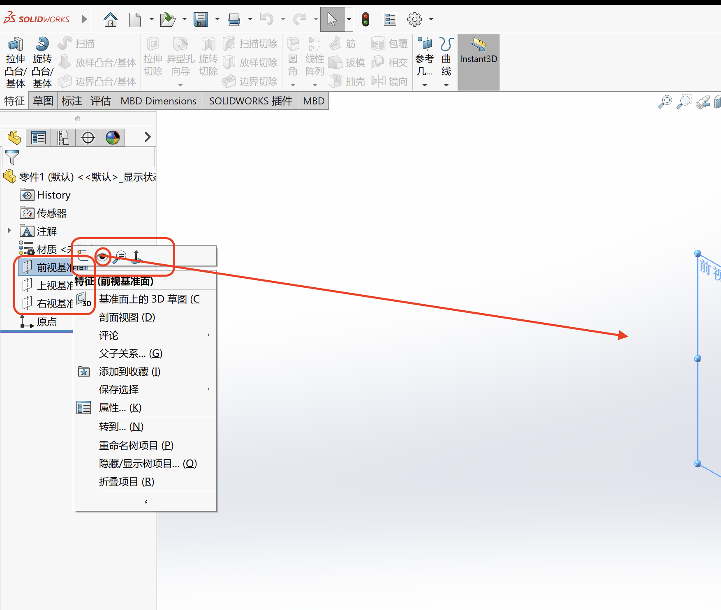Open the DimXpertManager crosshair tab
The width and height of the screenshot is (721, 610).
88,138
